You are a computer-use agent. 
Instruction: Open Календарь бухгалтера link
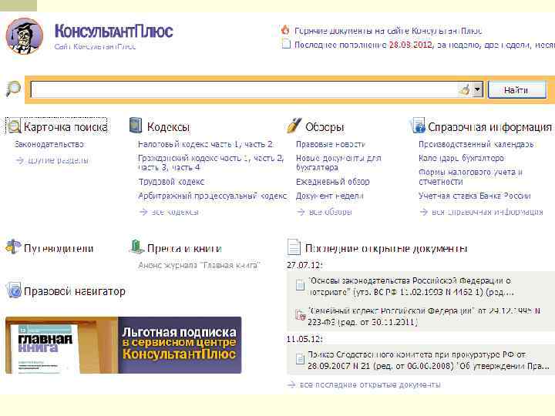(462, 158)
